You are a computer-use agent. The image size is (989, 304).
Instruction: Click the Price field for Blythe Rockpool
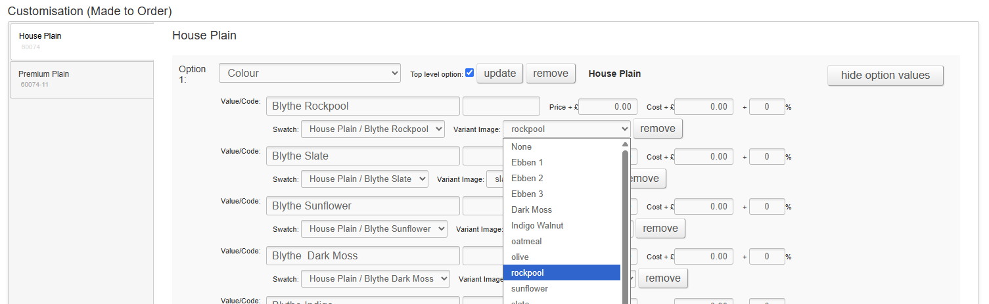(x=607, y=107)
